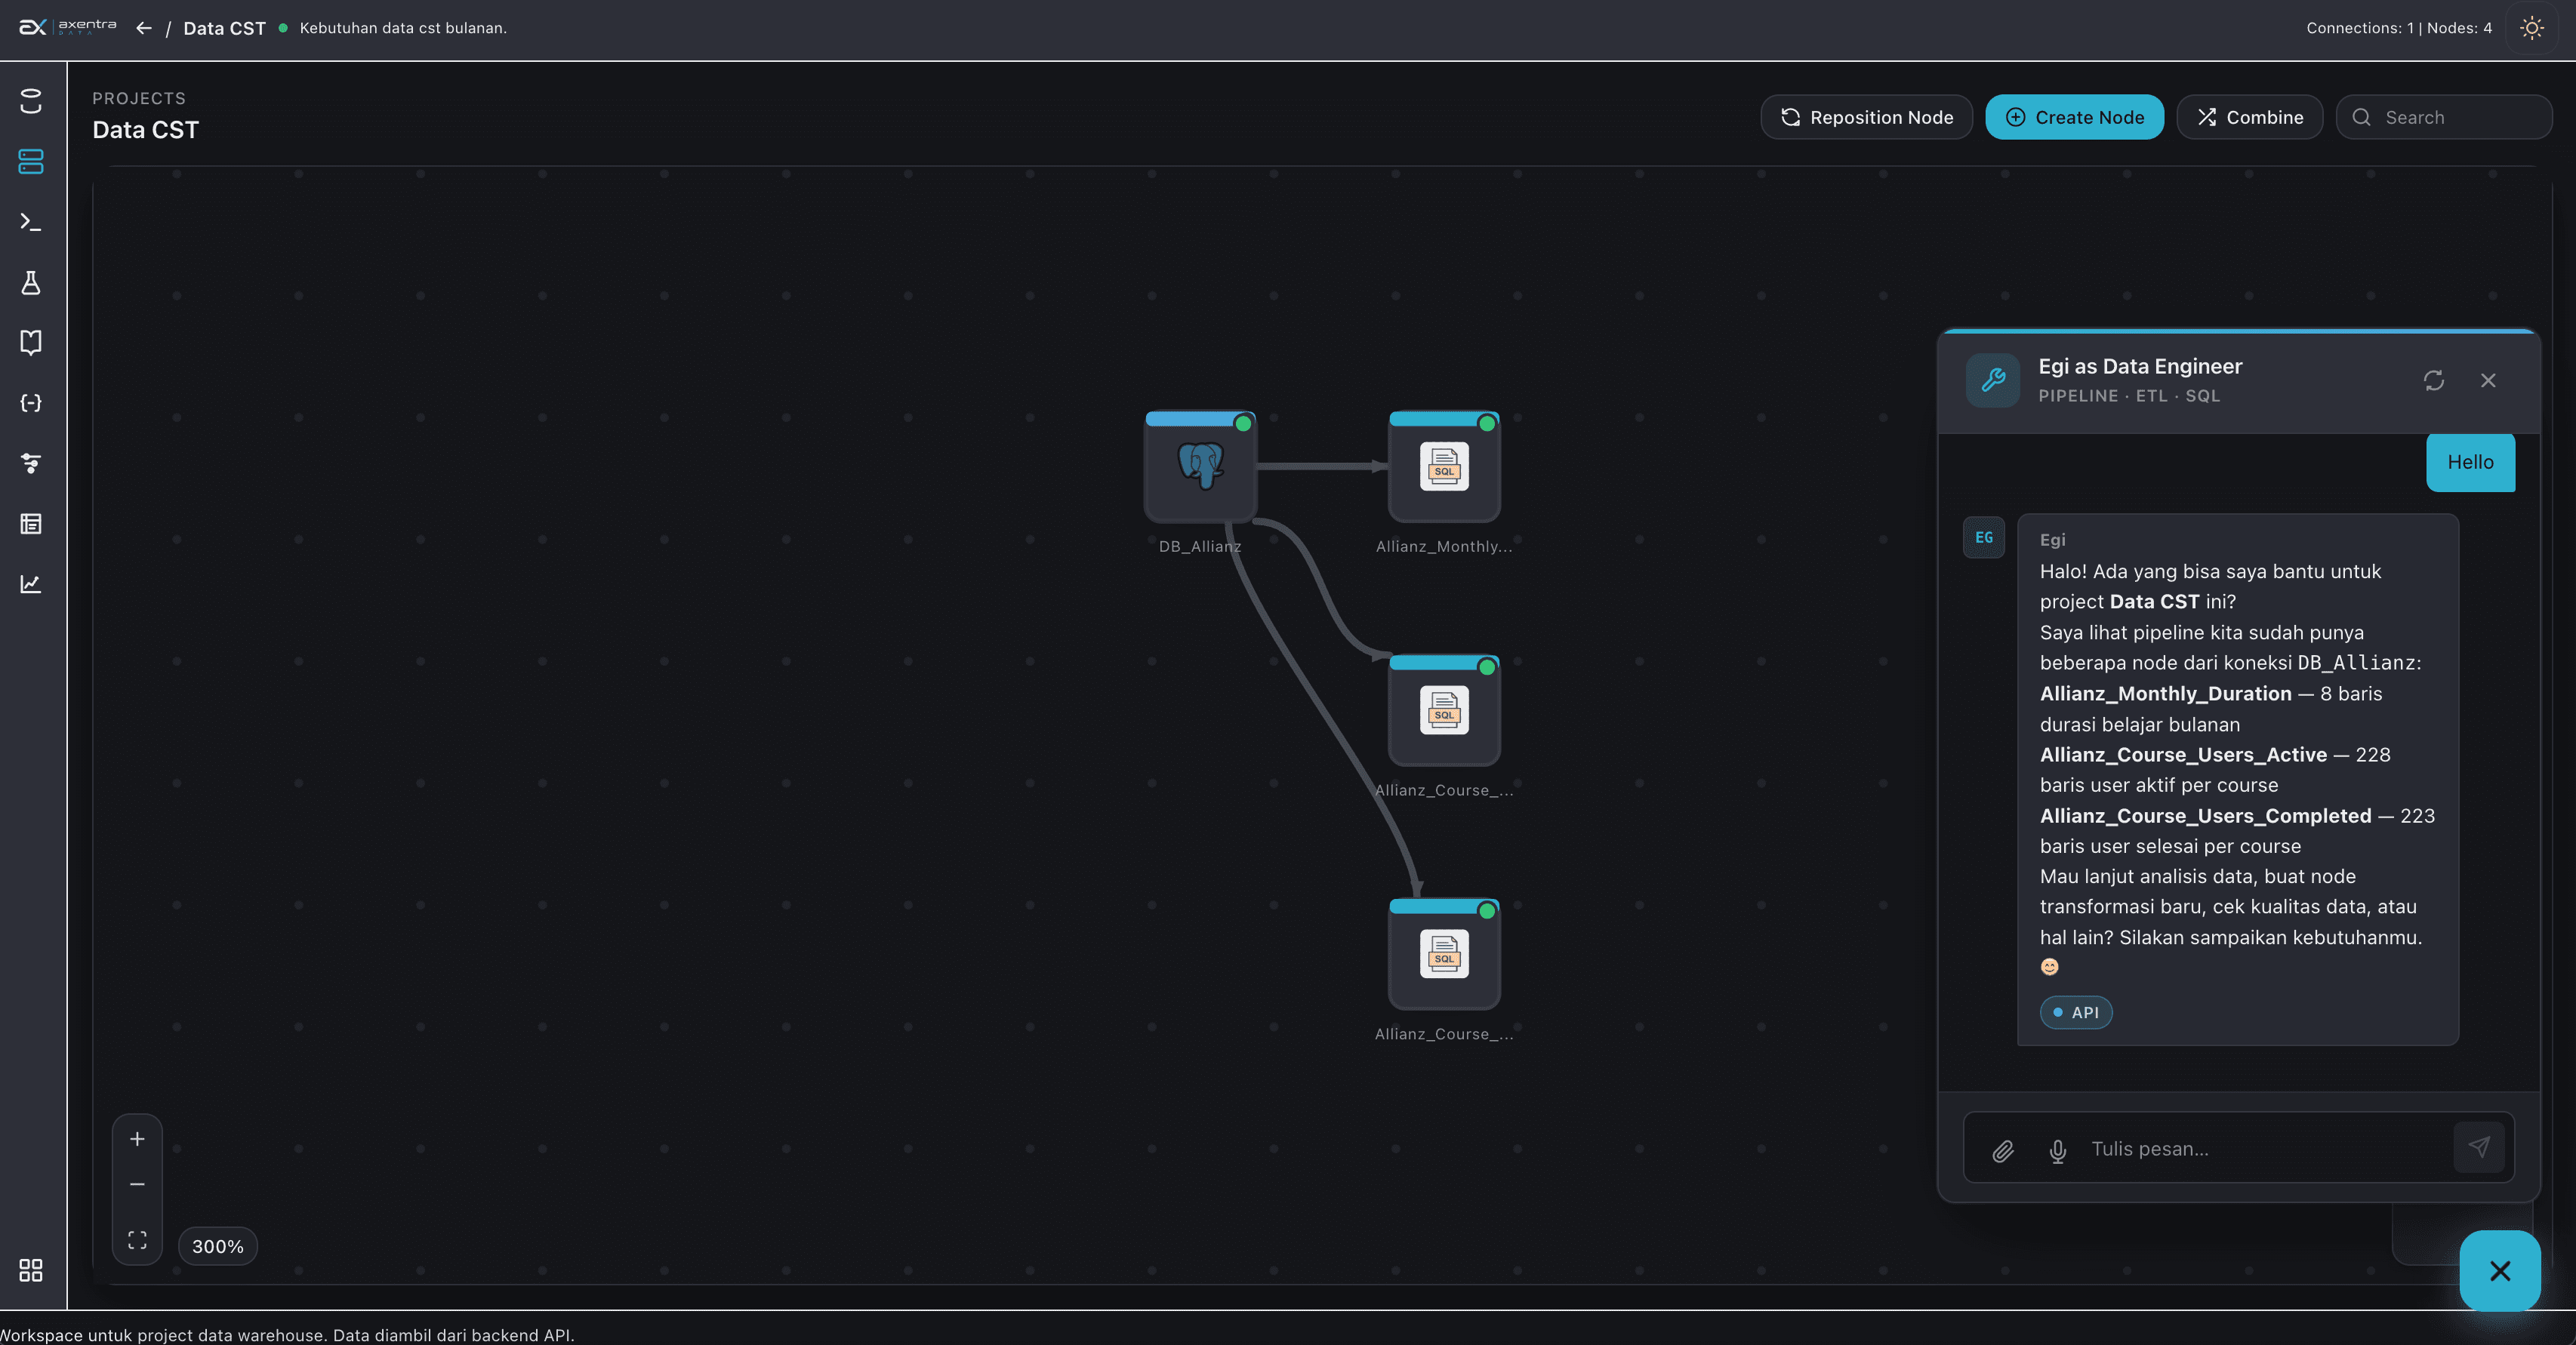Click the floating chat close X button
Screen dimensions: 2576x1345
click(x=2500, y=1270)
